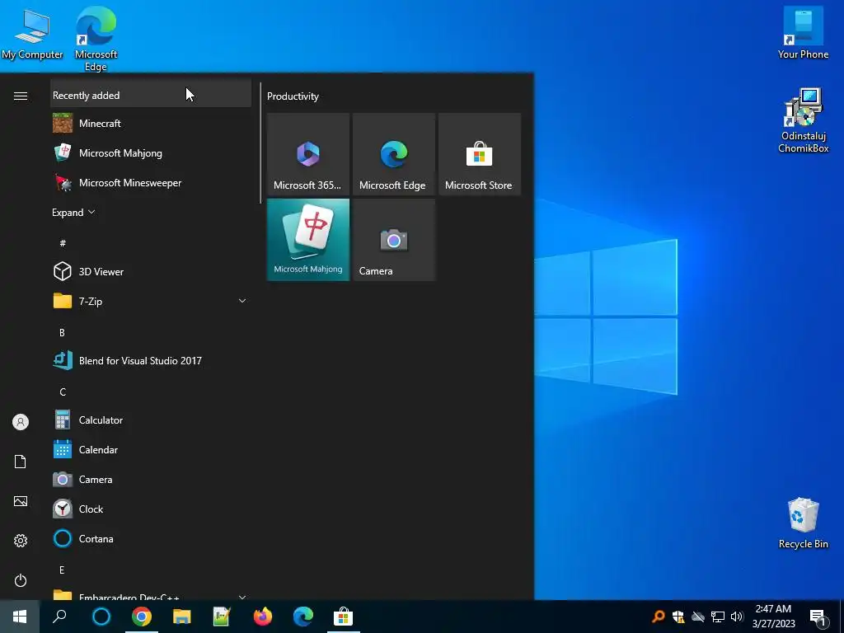Click the Productivity tile group header
The height and width of the screenshot is (633, 844).
tap(293, 96)
